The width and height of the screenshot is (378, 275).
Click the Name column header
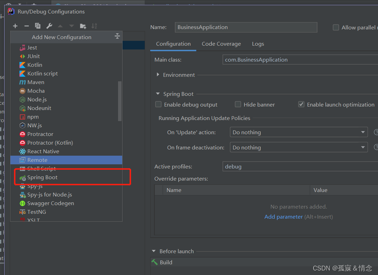click(236, 190)
